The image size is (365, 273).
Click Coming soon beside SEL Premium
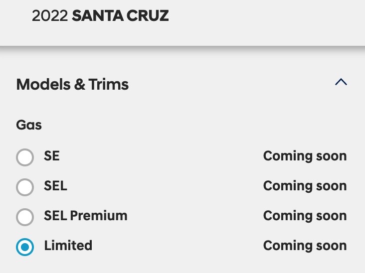tap(305, 216)
